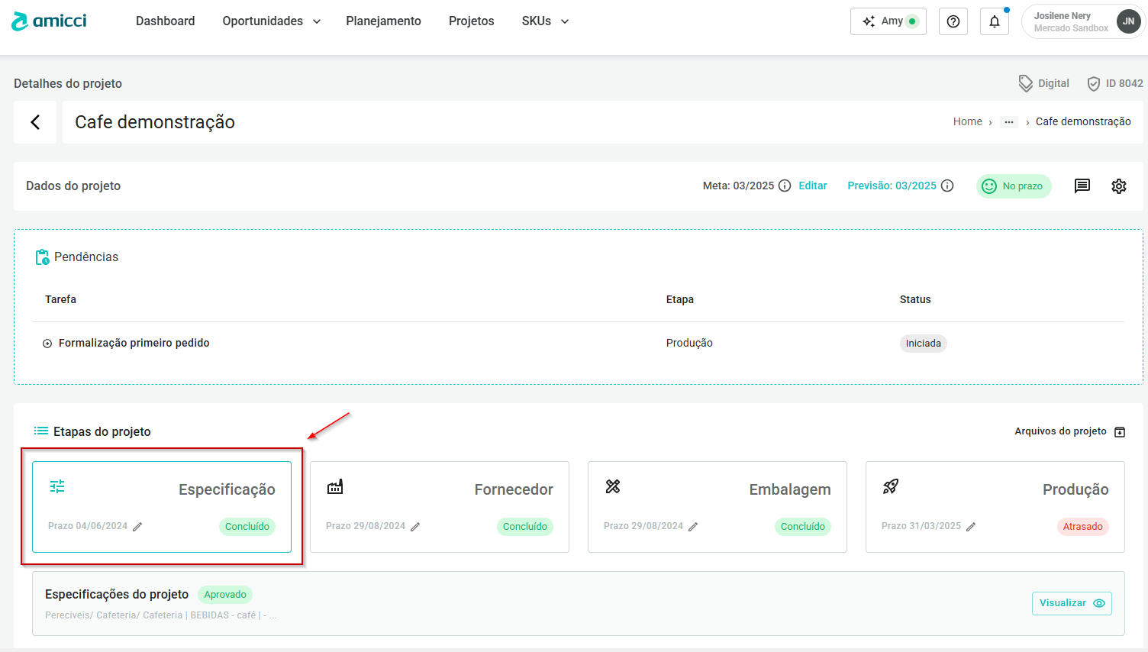Expand Formalização primeiro pedido task row
The image size is (1148, 652).
47,344
